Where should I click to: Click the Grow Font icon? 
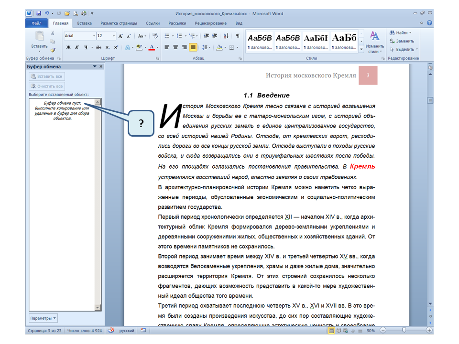[x=120, y=36]
